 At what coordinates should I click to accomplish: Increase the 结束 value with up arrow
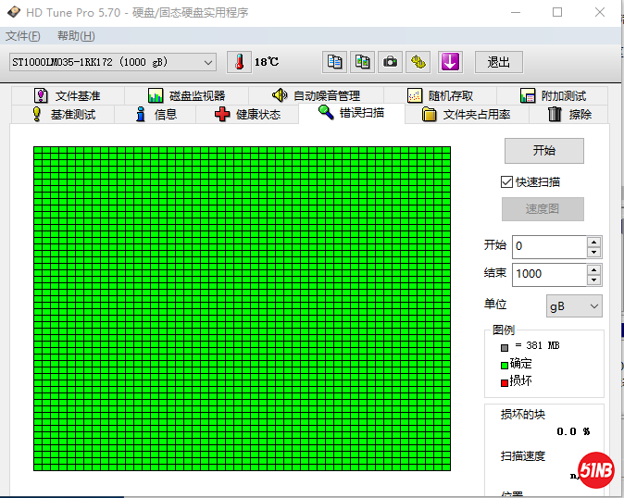[x=593, y=269]
